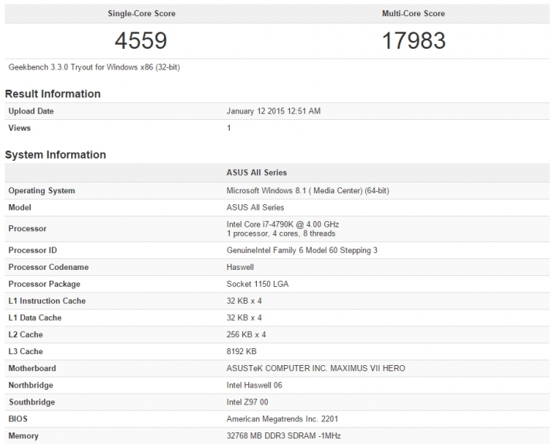Click the Multi-Core Score value 17983

[x=413, y=40]
